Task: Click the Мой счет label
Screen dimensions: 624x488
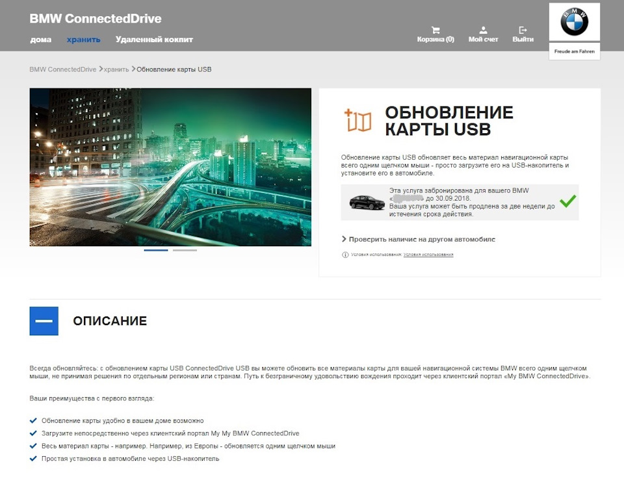Action: point(483,40)
